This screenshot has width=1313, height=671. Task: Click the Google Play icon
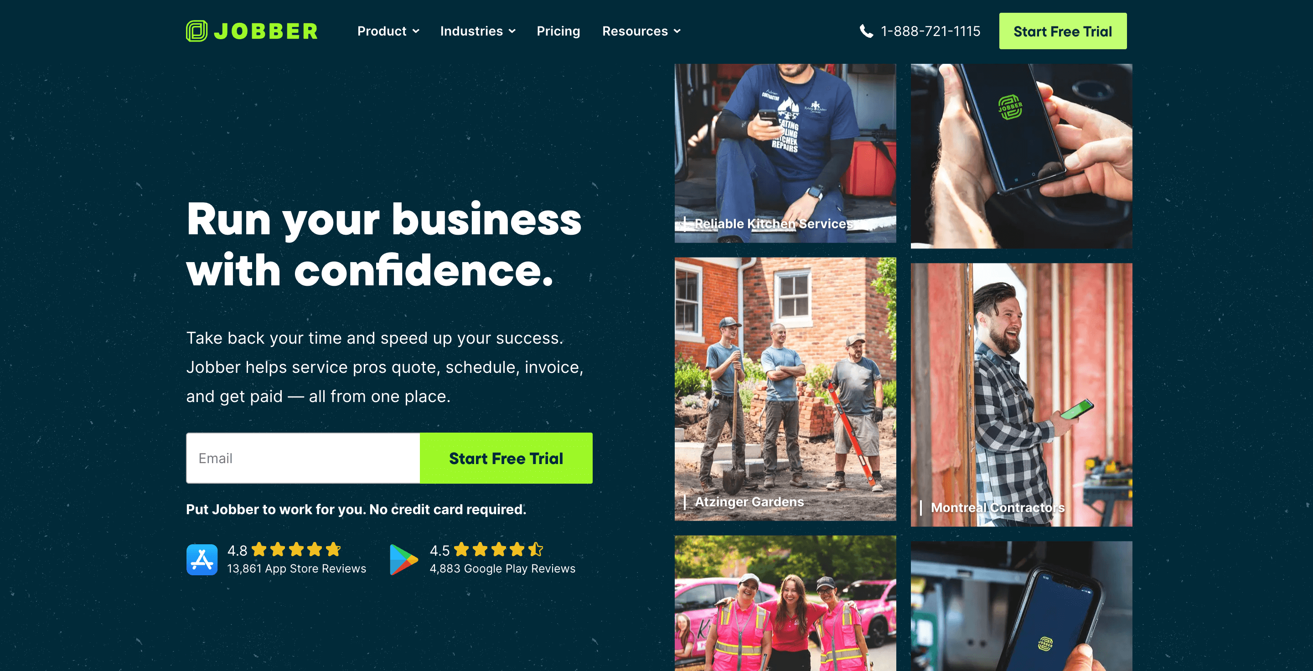click(x=403, y=559)
